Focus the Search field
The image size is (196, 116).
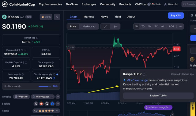[189, 4]
